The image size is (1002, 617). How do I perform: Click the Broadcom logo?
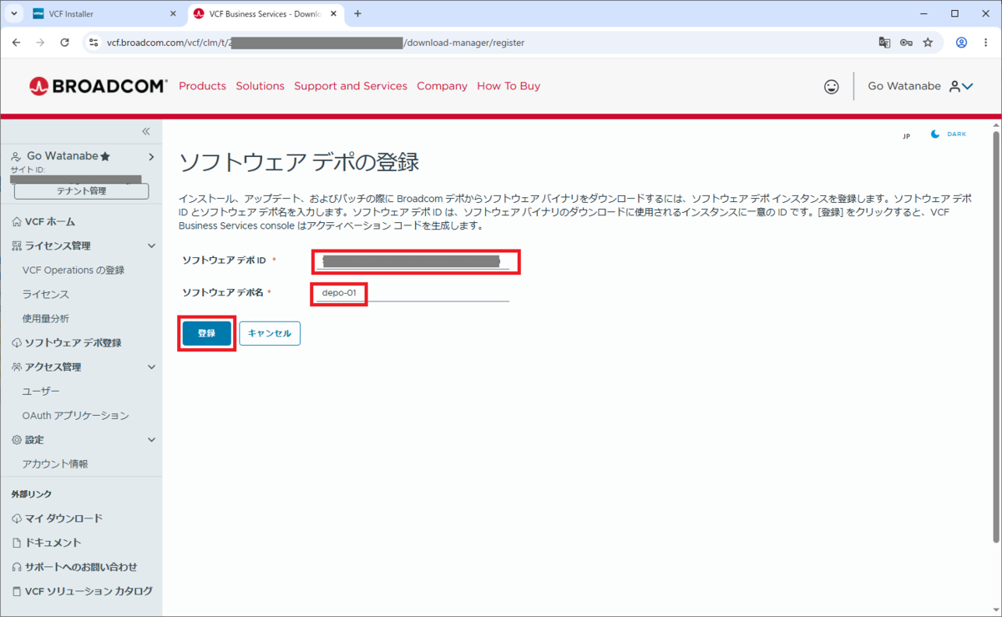coord(98,86)
